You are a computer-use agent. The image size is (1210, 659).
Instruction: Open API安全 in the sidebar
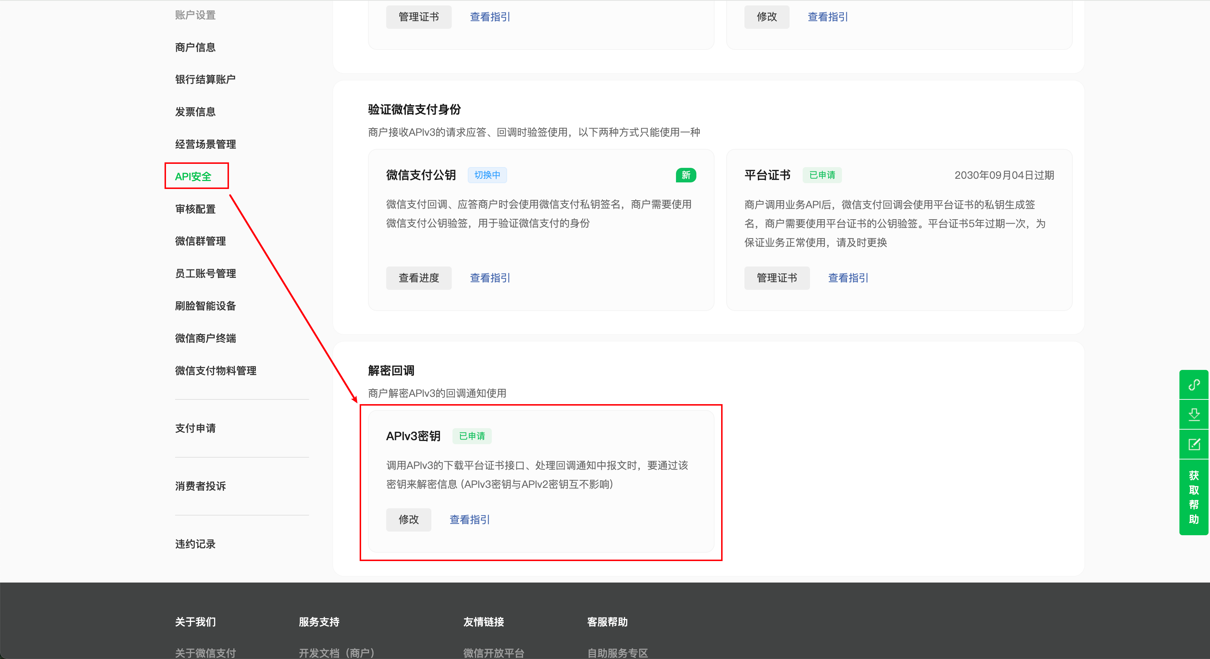193,177
